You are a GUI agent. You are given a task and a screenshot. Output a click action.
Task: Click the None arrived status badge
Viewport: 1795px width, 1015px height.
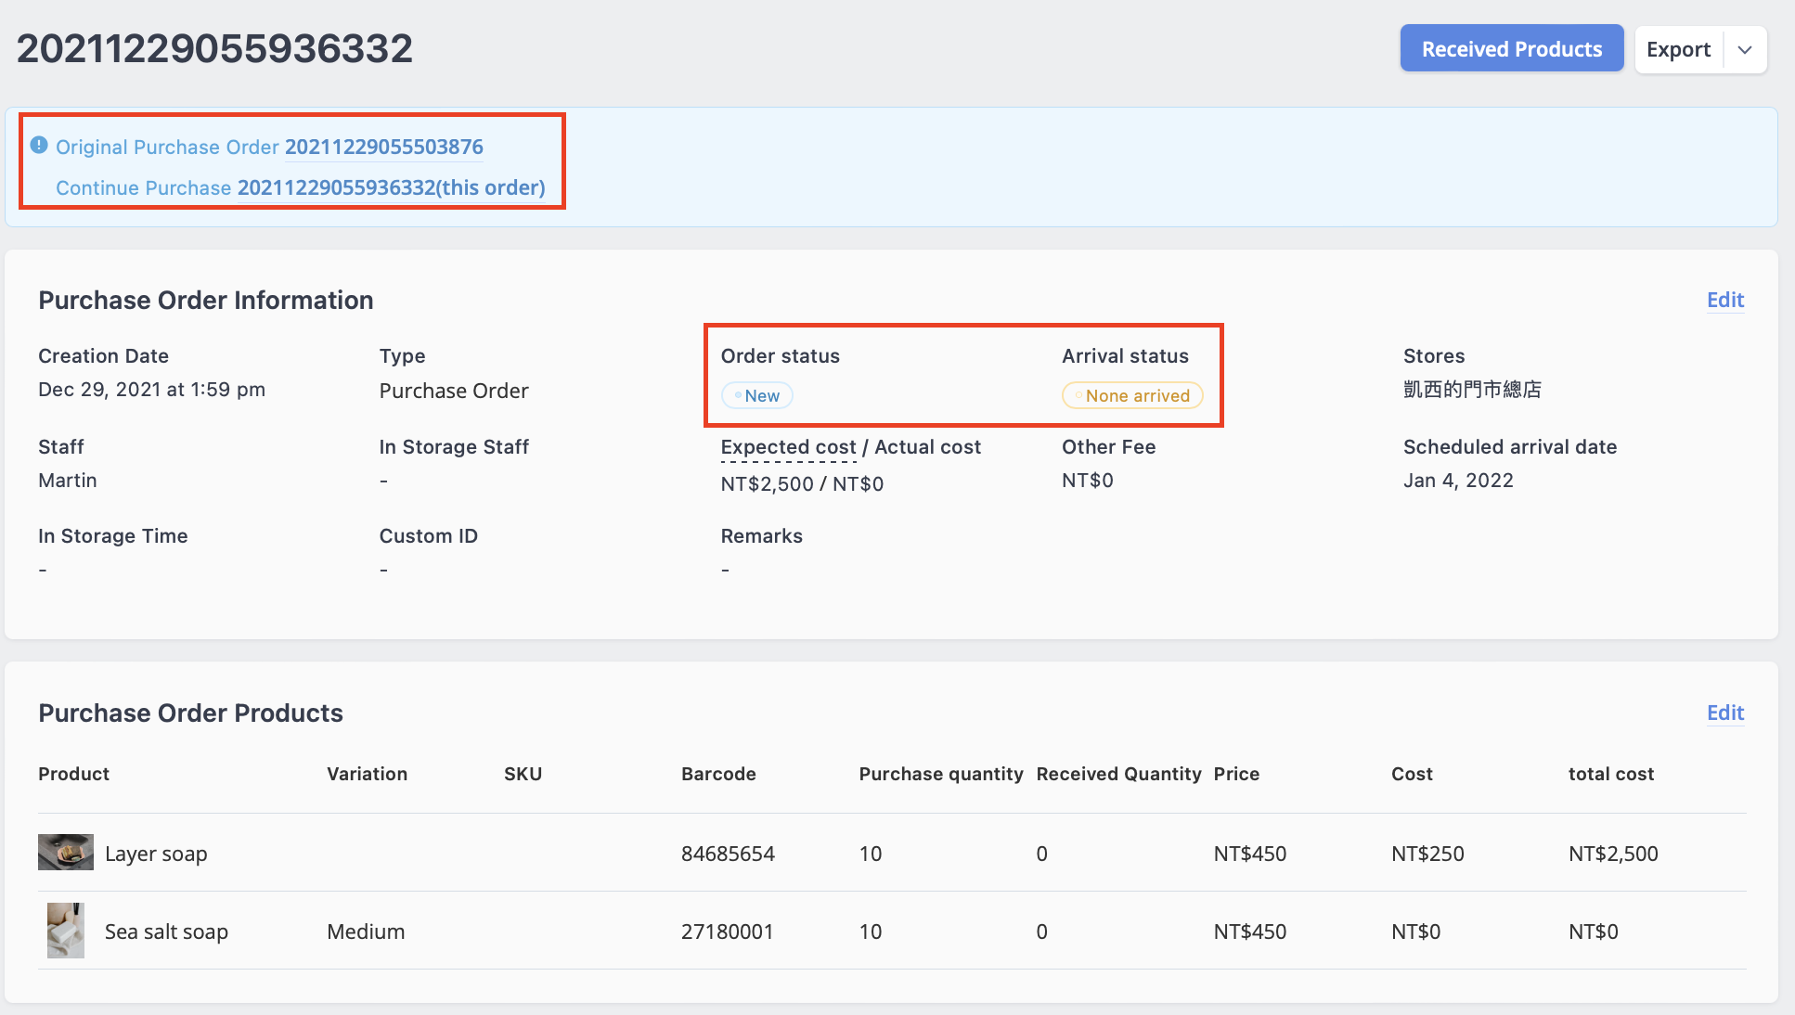1132,395
